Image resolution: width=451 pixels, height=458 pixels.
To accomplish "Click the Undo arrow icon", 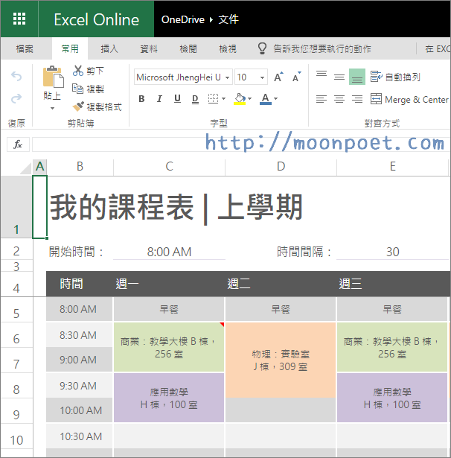I will [16, 77].
